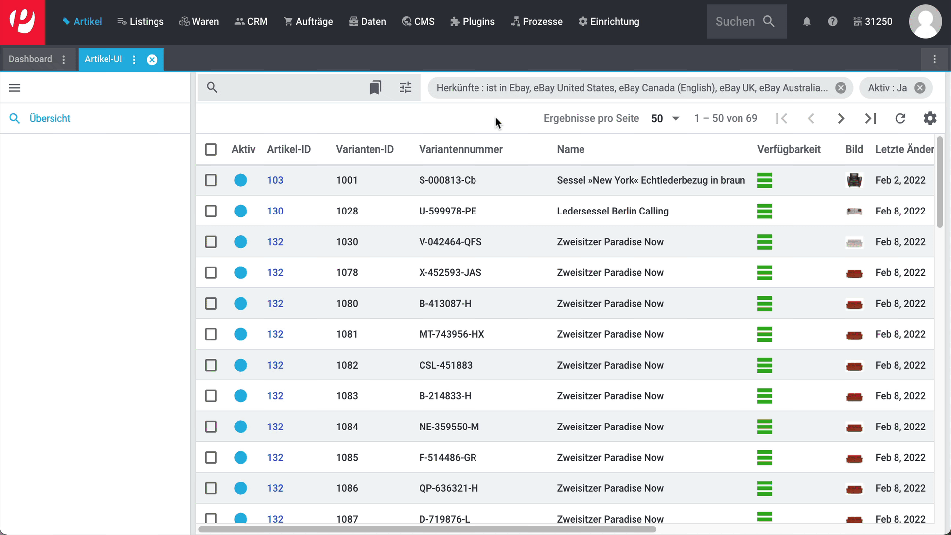Open Dashboard tab three-dot menu
The height and width of the screenshot is (535, 951).
point(64,59)
